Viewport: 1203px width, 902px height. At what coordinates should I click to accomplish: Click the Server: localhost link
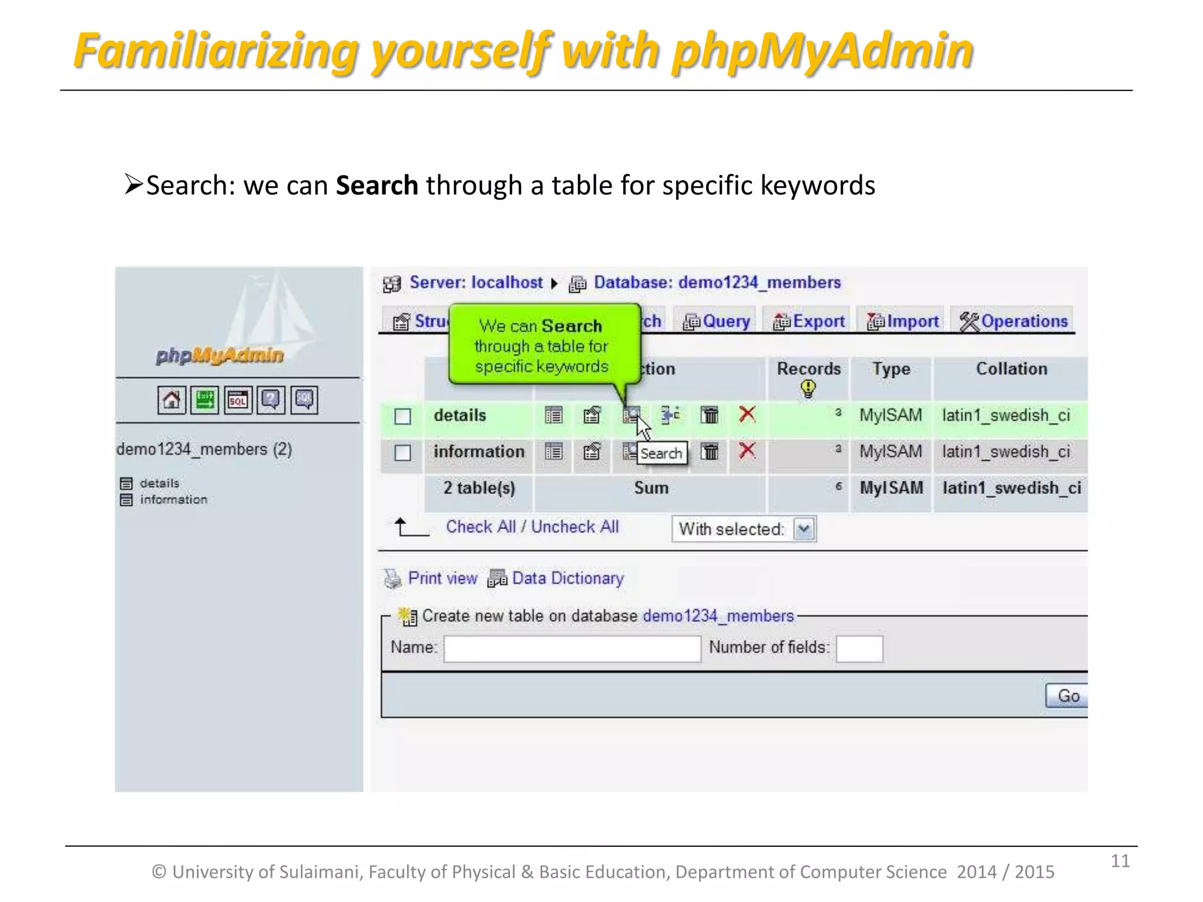pos(476,282)
